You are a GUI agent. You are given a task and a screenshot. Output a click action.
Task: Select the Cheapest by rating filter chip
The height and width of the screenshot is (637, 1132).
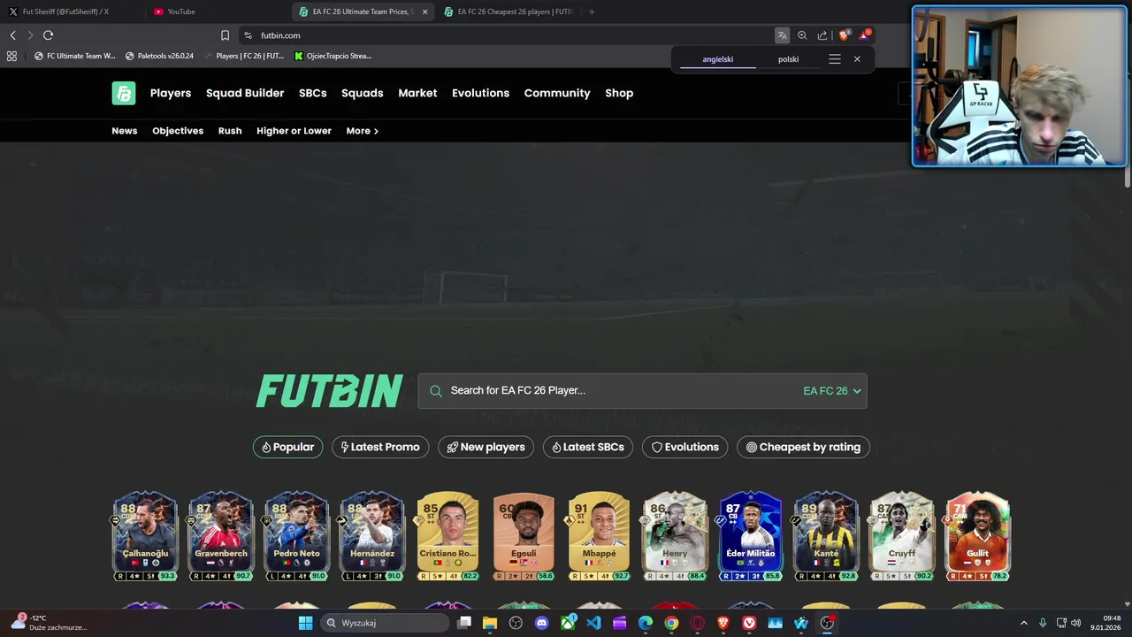803,447
